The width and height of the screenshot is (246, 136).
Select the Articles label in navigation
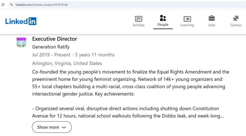click(139, 25)
